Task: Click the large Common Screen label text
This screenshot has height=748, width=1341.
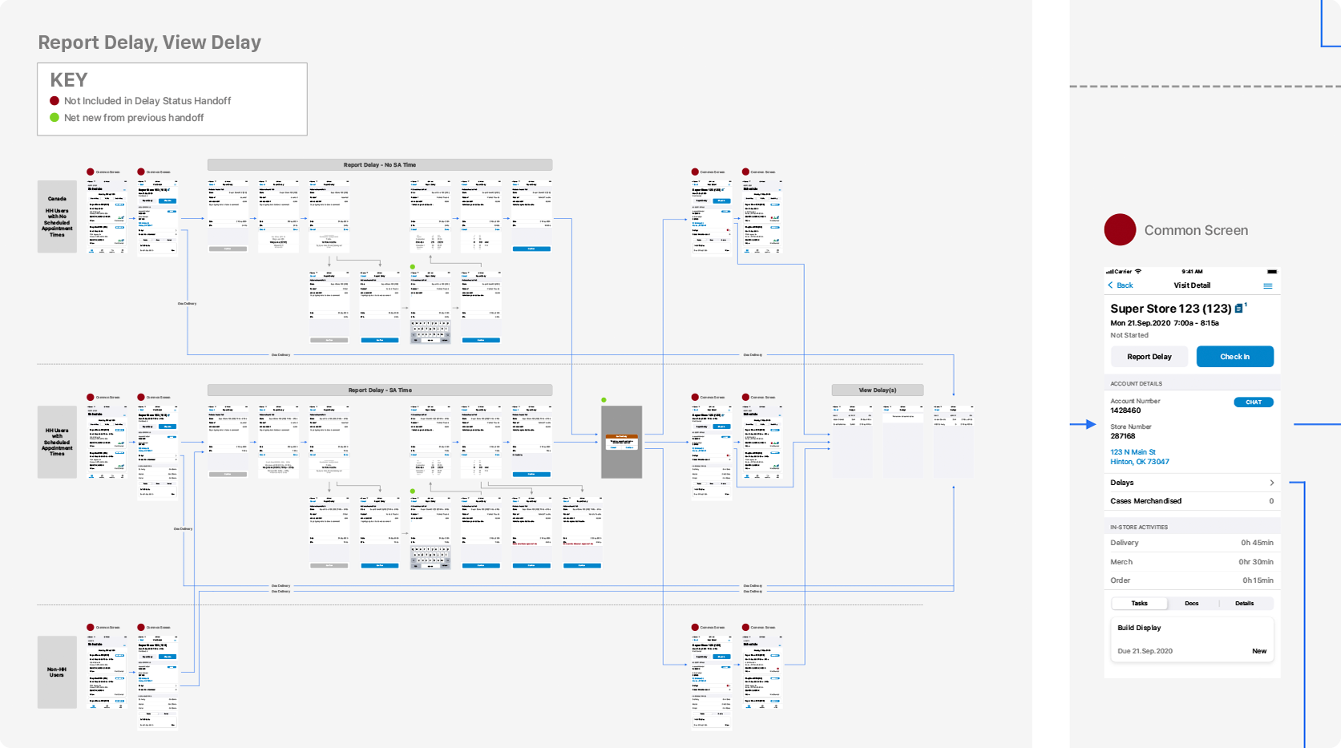Action: 1196,230
